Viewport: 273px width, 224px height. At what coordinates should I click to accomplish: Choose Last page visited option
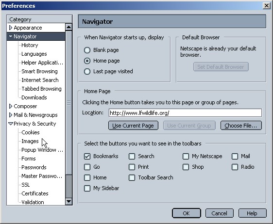[87, 71]
